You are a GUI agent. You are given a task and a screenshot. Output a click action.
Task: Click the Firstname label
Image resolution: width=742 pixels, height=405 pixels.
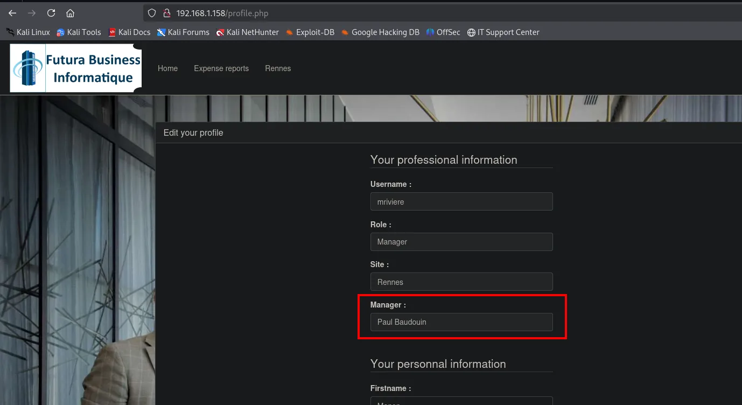tap(390, 388)
